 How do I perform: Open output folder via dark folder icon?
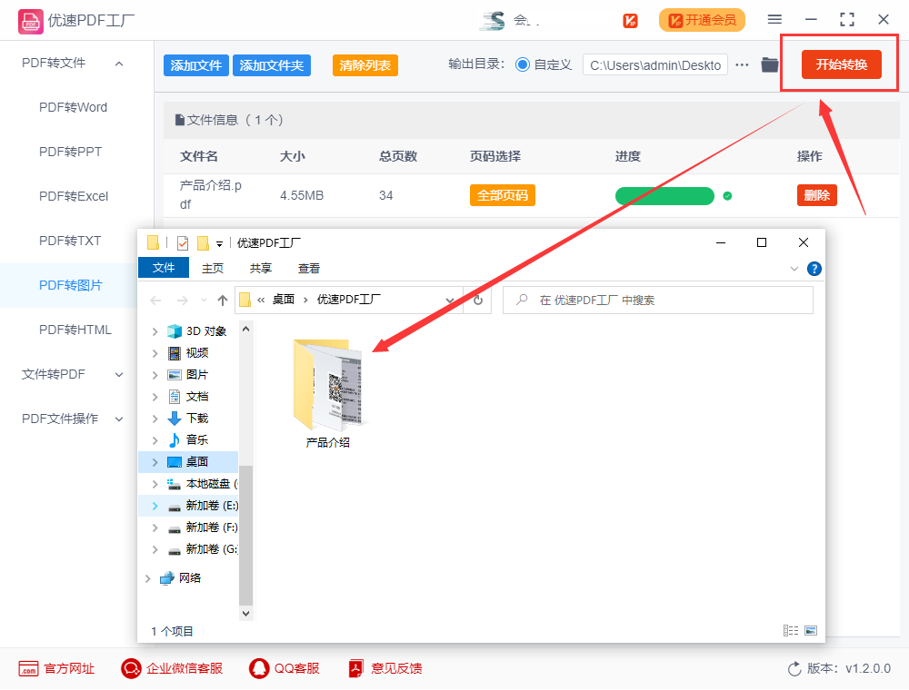click(x=770, y=64)
